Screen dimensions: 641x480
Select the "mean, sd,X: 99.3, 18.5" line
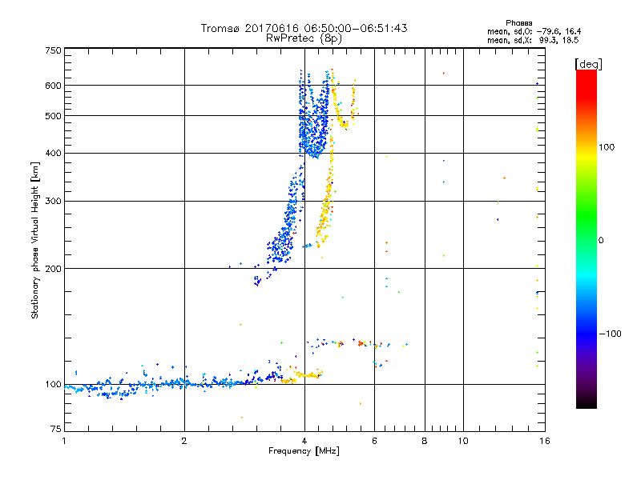[x=533, y=40]
